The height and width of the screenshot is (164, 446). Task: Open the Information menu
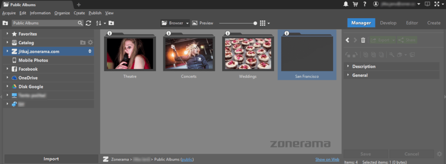point(40,13)
